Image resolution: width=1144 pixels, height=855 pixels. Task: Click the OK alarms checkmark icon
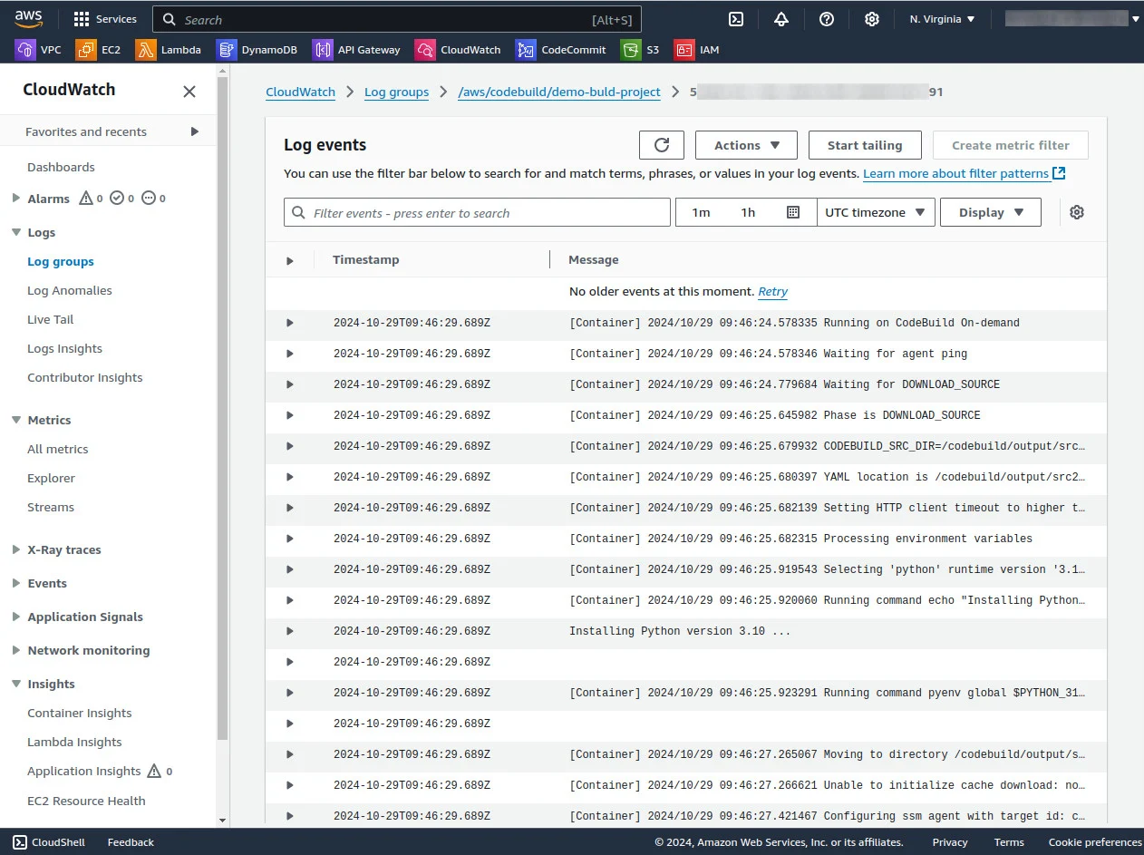117,199
